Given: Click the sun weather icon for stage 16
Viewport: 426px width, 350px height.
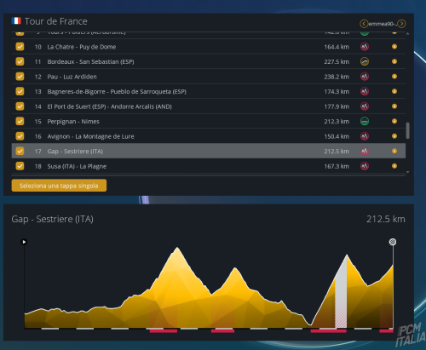Looking at the screenshot, I should [x=394, y=136].
